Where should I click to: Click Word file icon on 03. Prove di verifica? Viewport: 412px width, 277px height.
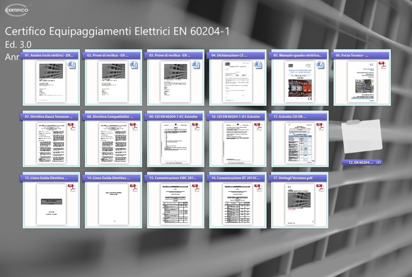(196, 65)
